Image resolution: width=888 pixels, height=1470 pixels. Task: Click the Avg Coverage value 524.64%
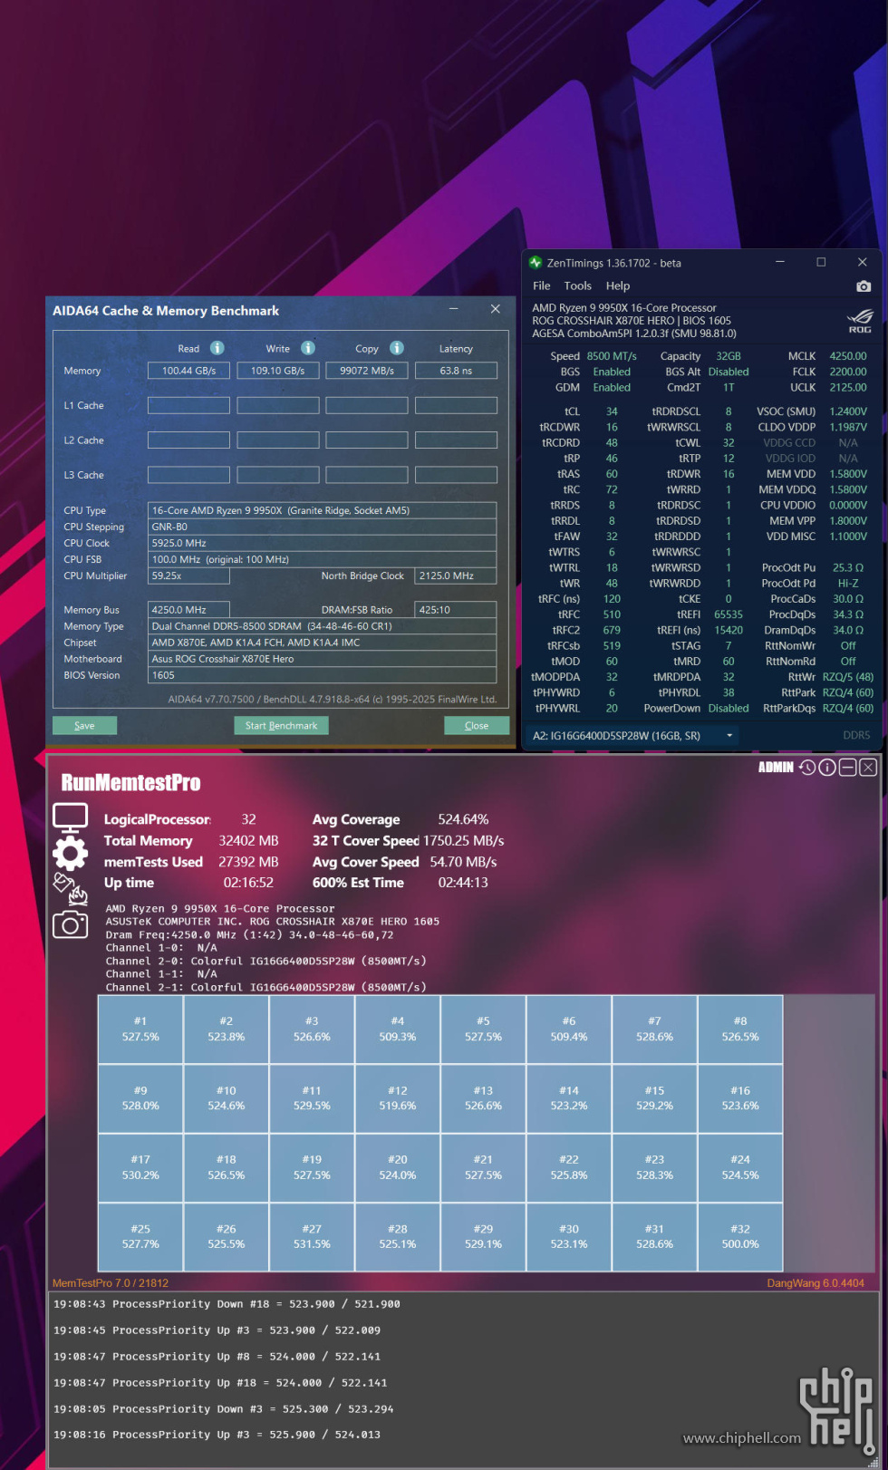(464, 819)
